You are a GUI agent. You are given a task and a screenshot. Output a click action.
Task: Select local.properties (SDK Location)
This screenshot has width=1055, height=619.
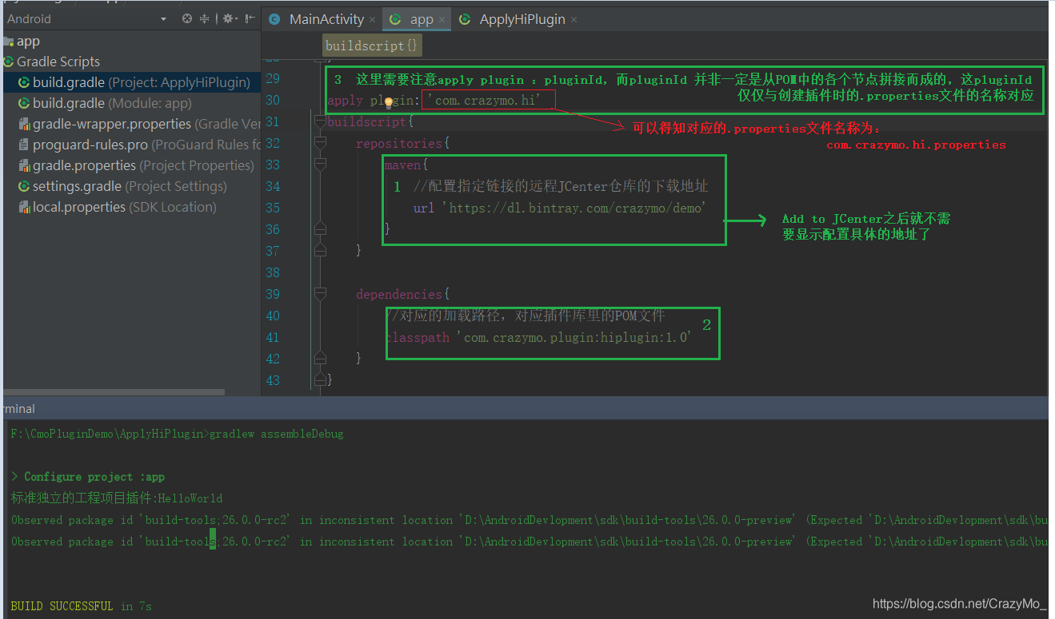(x=130, y=207)
